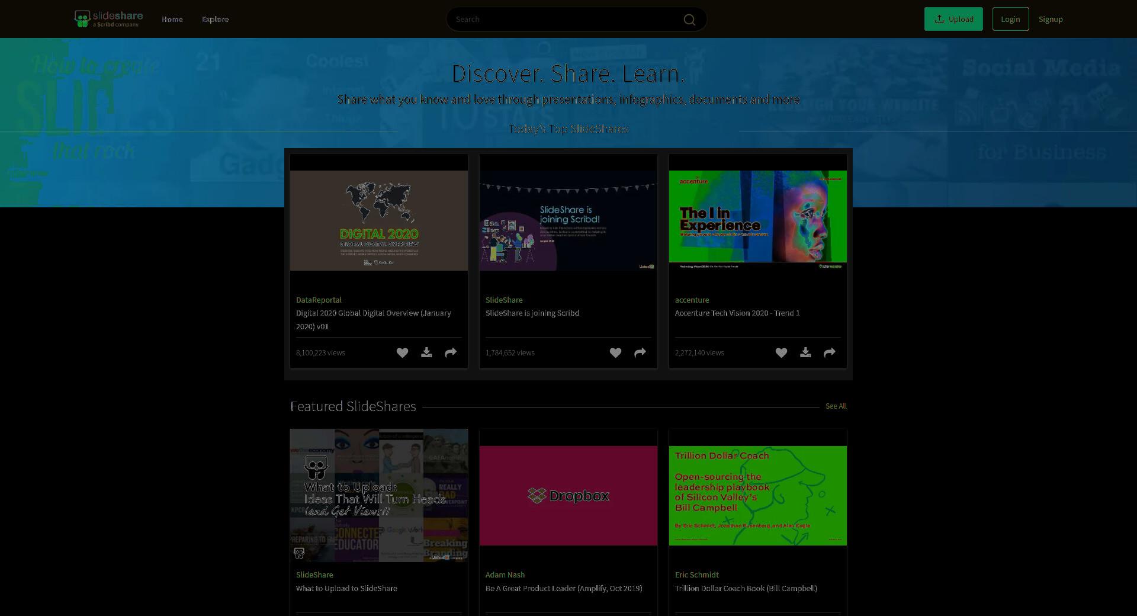Open the Signup link
The height and width of the screenshot is (616, 1137).
pos(1051,20)
